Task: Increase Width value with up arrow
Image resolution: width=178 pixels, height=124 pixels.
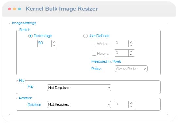Action: click(131, 42)
